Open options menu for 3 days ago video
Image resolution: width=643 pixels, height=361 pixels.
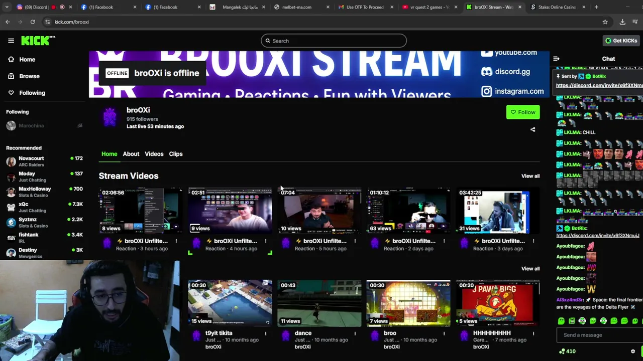click(533, 241)
